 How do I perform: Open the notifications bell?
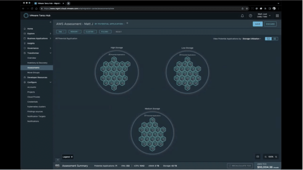pos(242,16)
